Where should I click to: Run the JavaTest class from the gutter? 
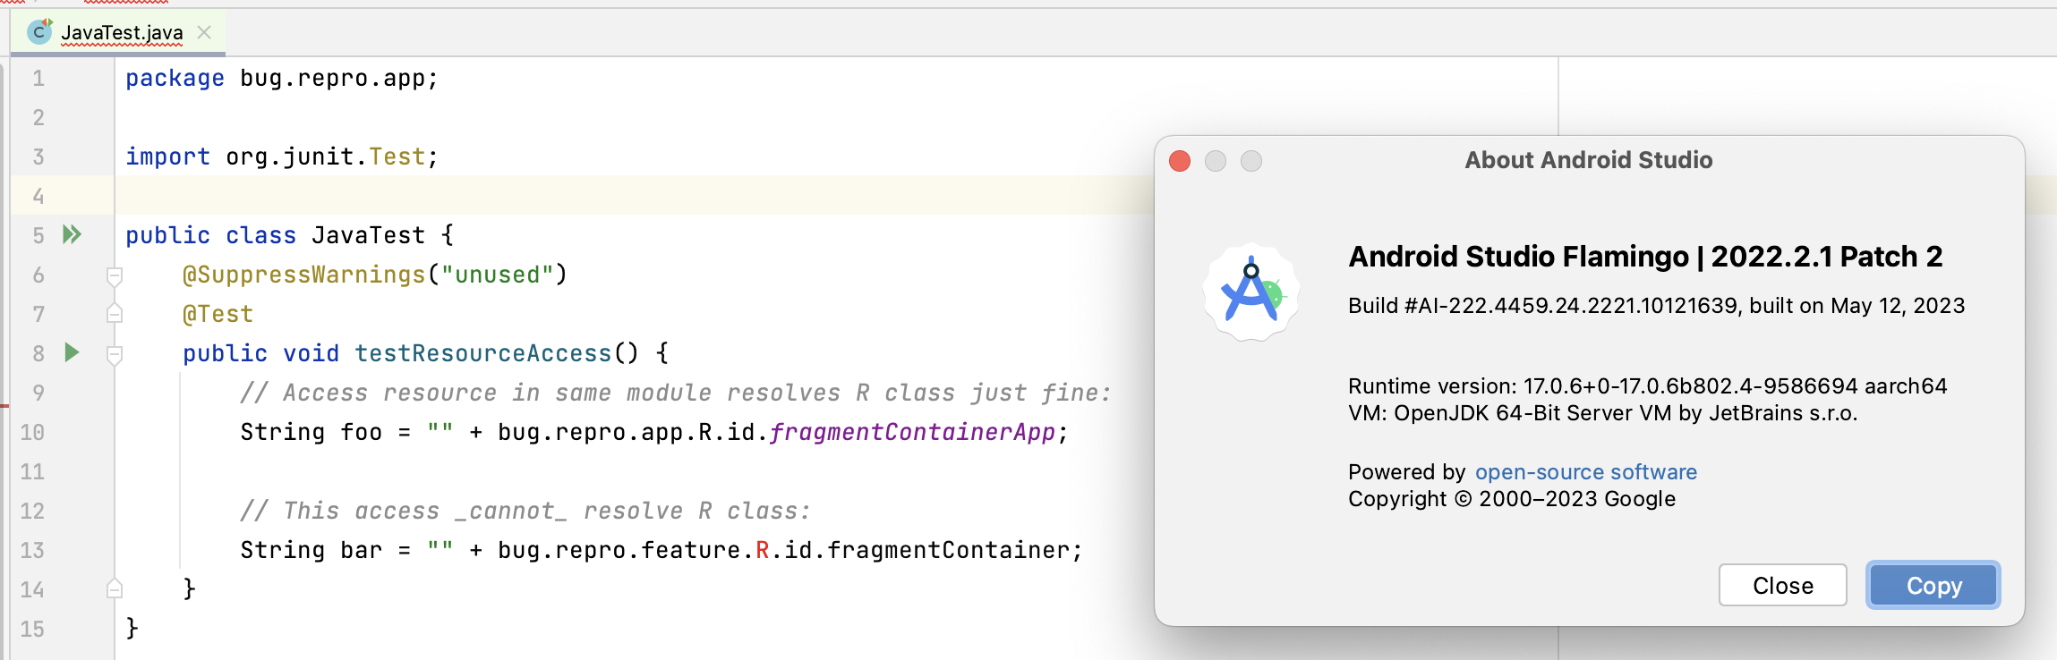[72, 235]
